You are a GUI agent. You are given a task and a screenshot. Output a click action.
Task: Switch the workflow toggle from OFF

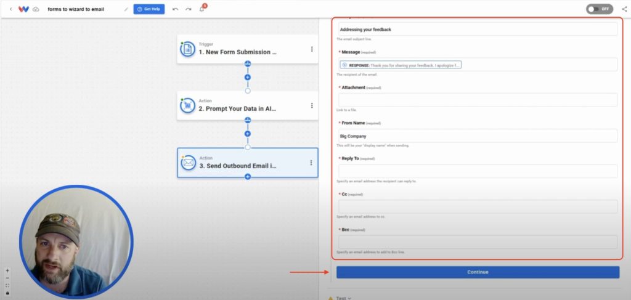coord(599,9)
